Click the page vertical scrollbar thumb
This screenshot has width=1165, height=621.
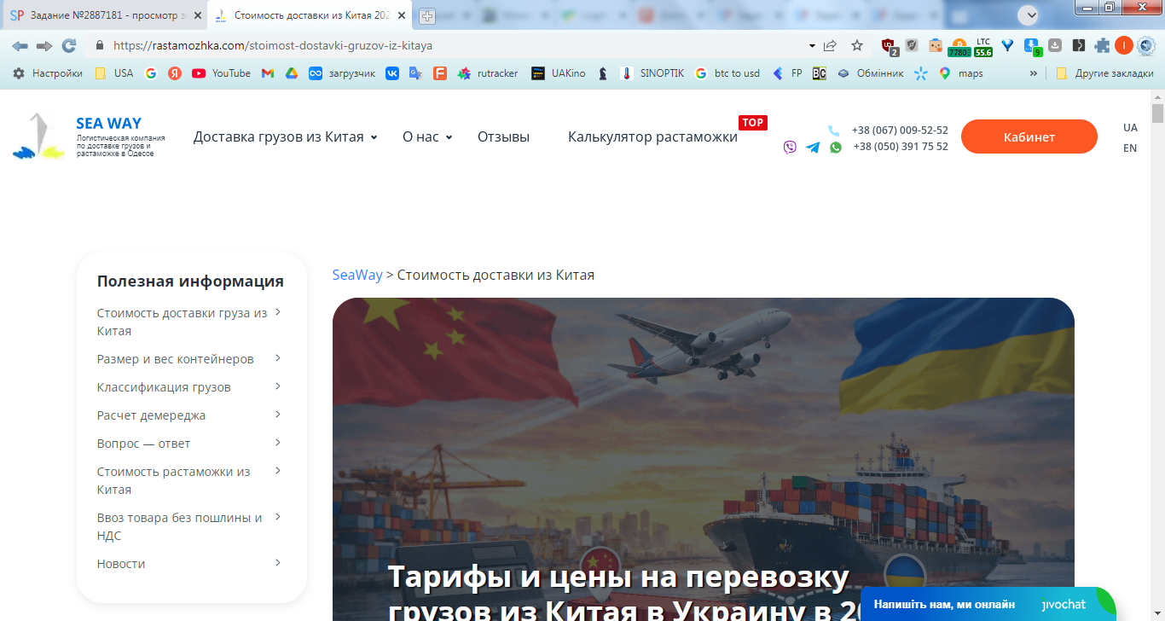coord(1157,113)
